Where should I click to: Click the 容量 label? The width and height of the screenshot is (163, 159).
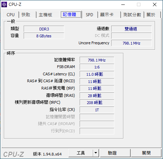pos(15,36)
